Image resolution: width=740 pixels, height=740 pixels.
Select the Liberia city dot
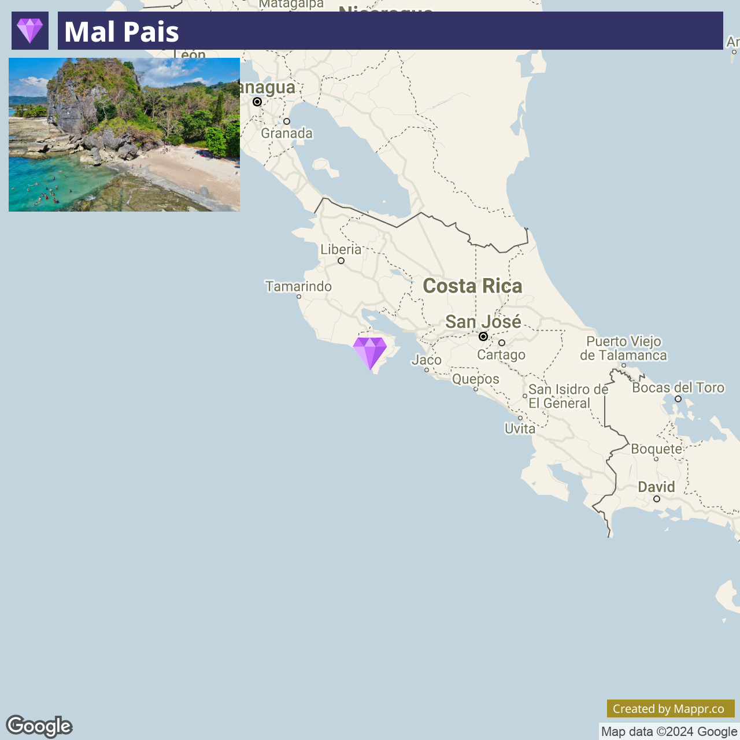[341, 261]
